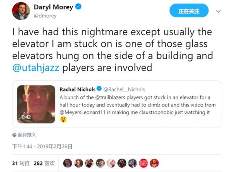Viewport: 233px width, 172px height.
Task: Open the @dmorey handle link
Action: (x=45, y=16)
